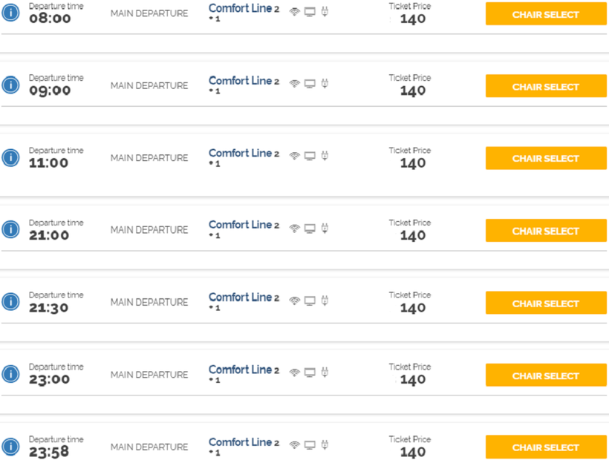Hit Chair Select for the 21:00 trip
The height and width of the screenshot is (463, 609).
(546, 231)
